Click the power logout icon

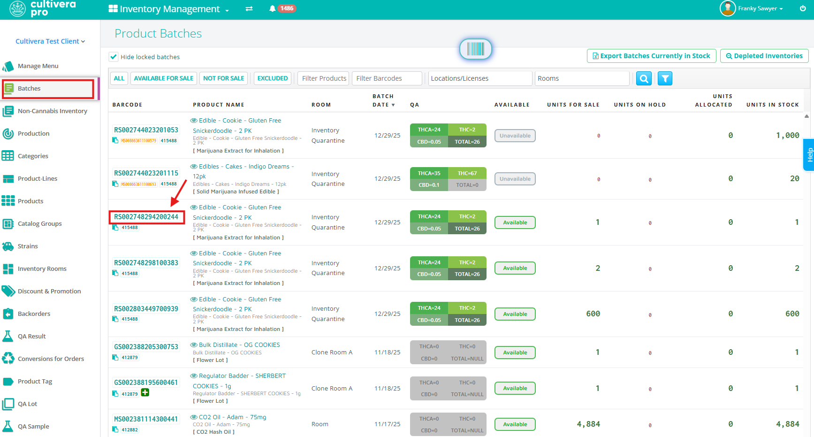coord(803,8)
